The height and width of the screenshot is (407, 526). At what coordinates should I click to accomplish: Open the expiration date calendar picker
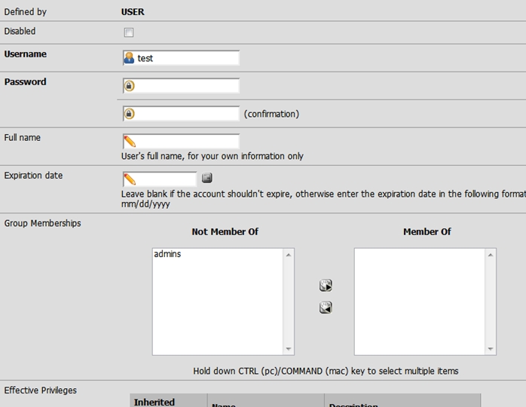pos(207,177)
